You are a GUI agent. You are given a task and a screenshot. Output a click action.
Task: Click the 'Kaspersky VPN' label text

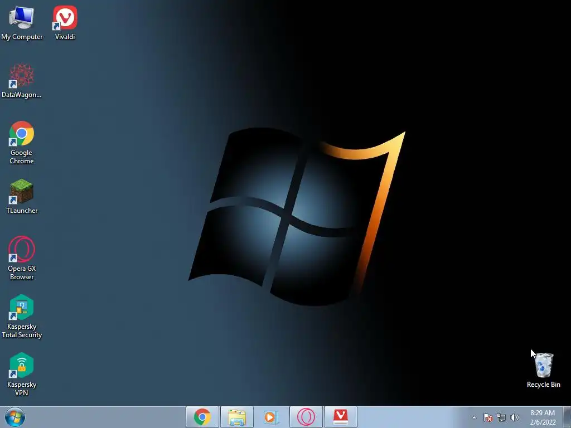click(22, 388)
